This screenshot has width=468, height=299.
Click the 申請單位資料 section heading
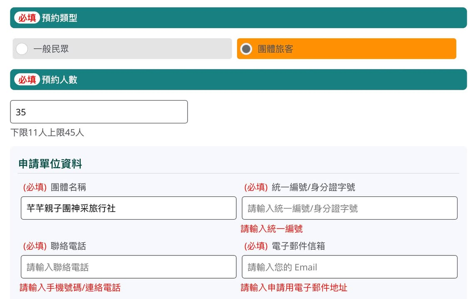[x=50, y=164]
